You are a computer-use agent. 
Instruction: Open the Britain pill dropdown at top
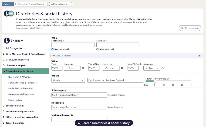pos(8,4)
